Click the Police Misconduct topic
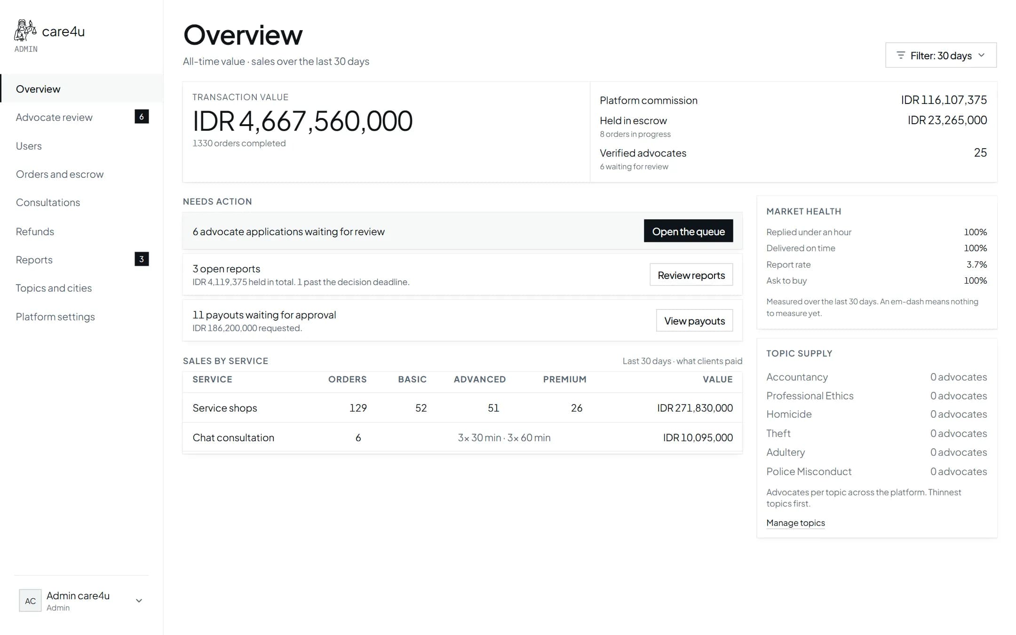The width and height of the screenshot is (1016, 635). pos(809,471)
